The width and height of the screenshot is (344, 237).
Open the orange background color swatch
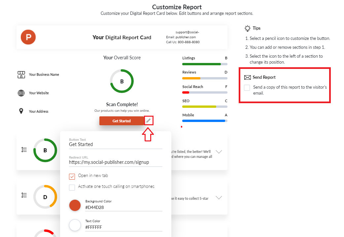coord(75,205)
